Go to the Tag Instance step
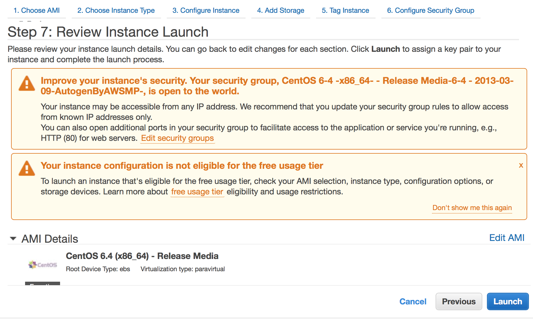Image resolution: width=533 pixels, height=323 pixels. tap(346, 10)
